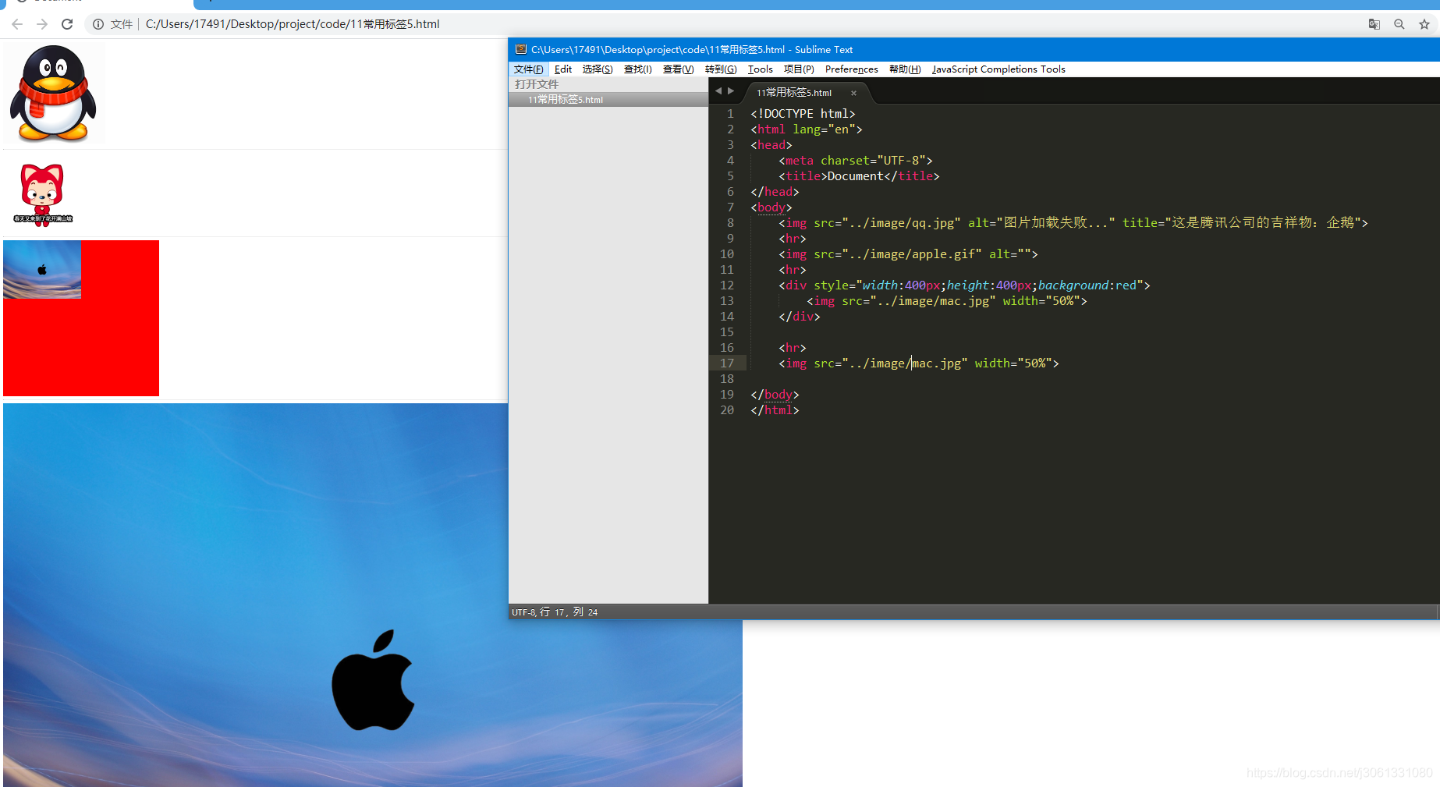This screenshot has width=1440, height=787.
Task: Click line number 17 in the gutter
Action: coord(727,363)
